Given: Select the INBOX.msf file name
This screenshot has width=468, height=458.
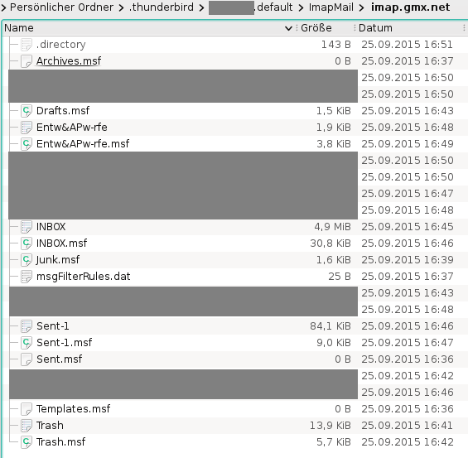Looking at the screenshot, I should pos(61,243).
